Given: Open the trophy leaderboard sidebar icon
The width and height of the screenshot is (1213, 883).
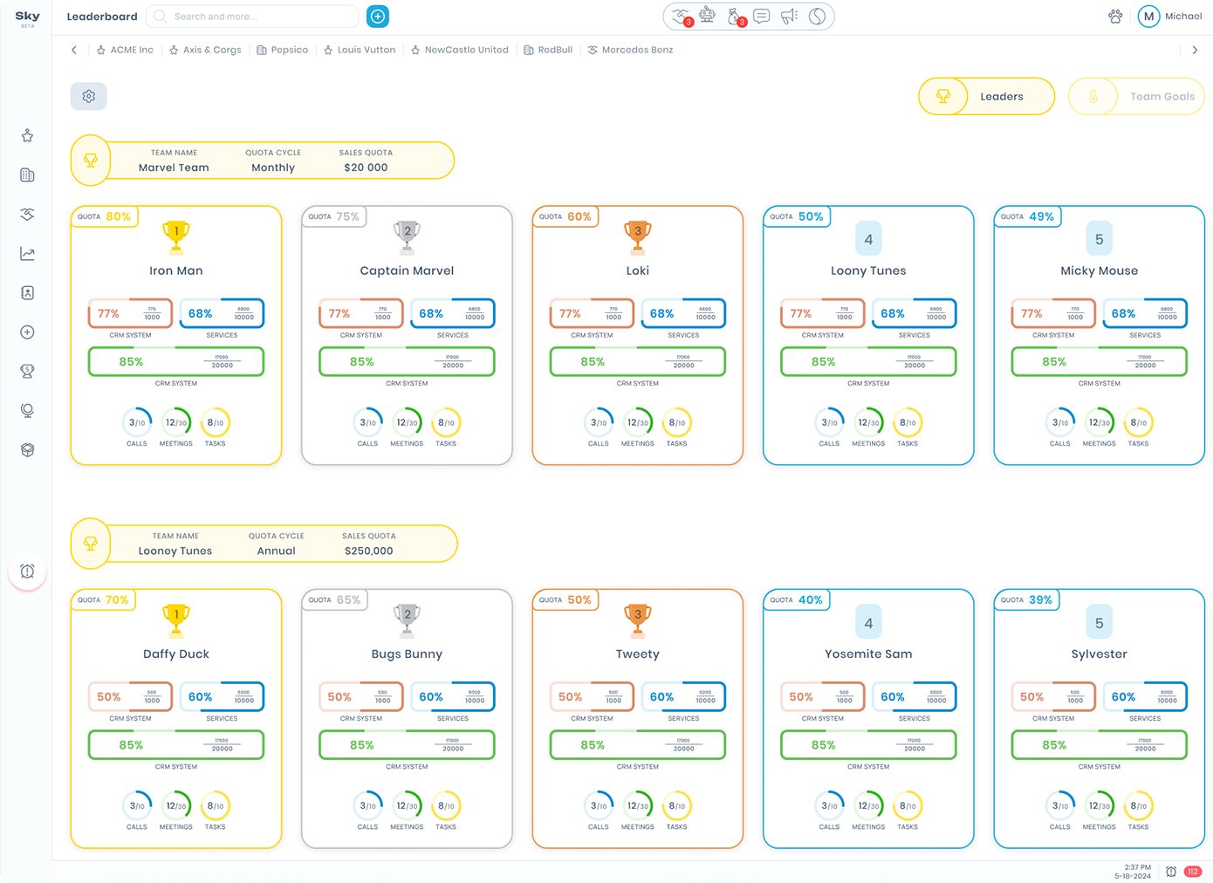Looking at the screenshot, I should tap(28, 372).
